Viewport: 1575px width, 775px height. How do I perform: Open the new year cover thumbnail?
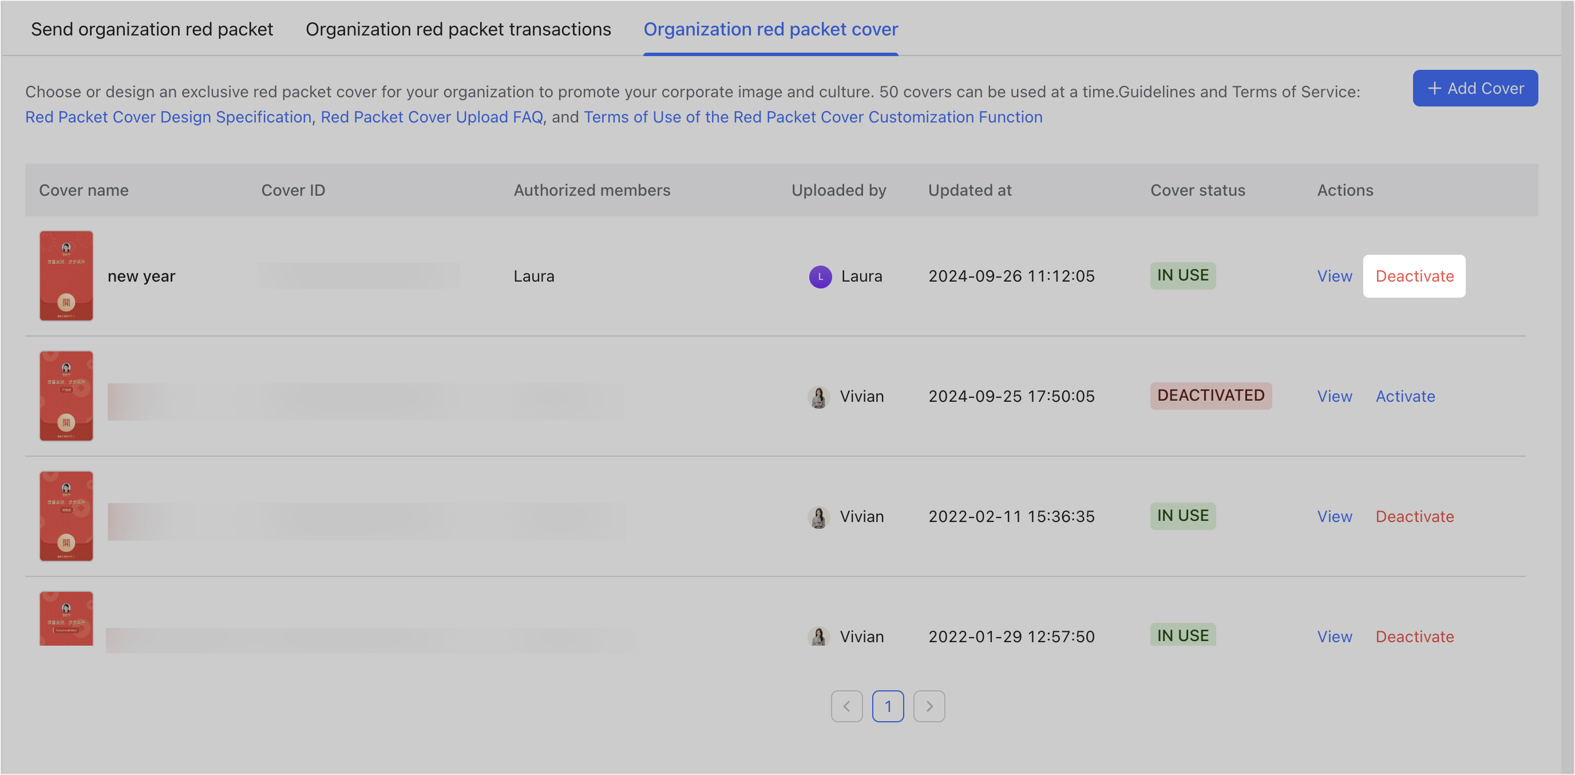pos(66,276)
